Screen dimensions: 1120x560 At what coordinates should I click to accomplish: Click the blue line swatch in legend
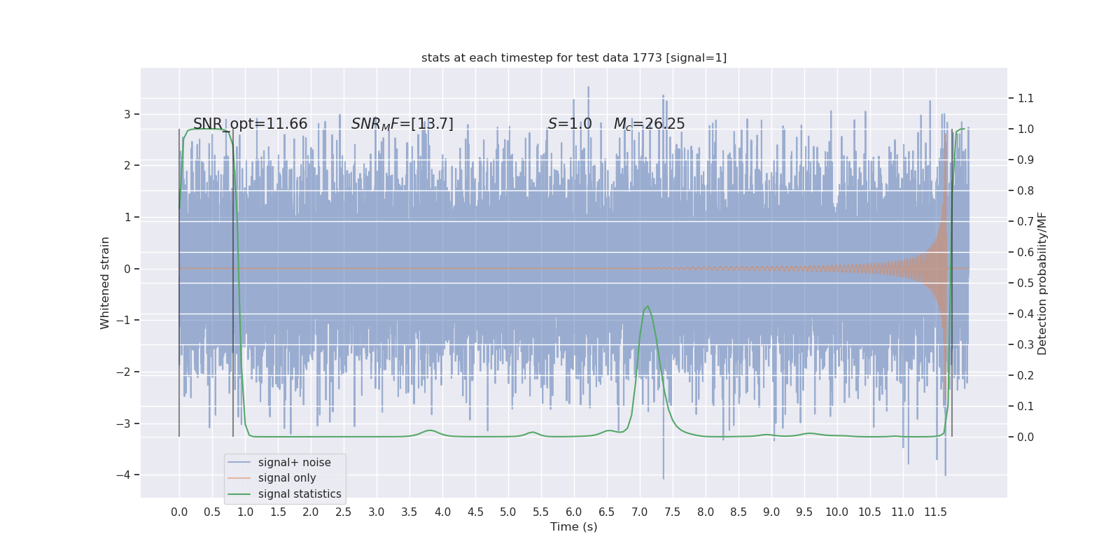239,463
